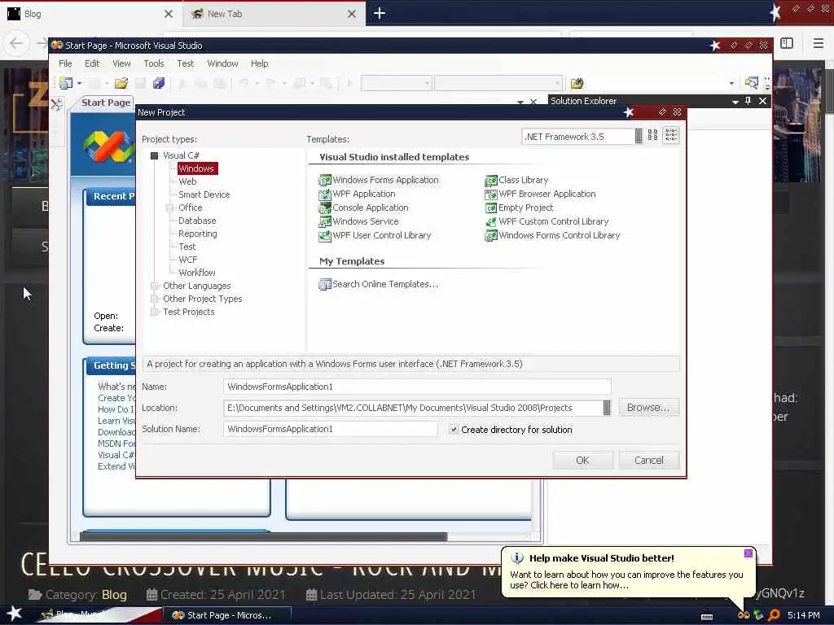Open the Tools menu

coord(154,63)
